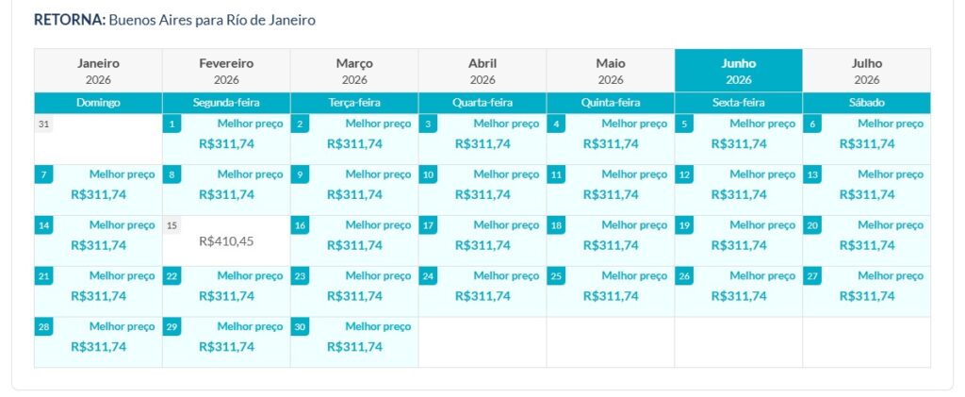Image resolution: width=965 pixels, height=397 pixels.
Task: Select day 27 fare cell
Action: point(867,291)
